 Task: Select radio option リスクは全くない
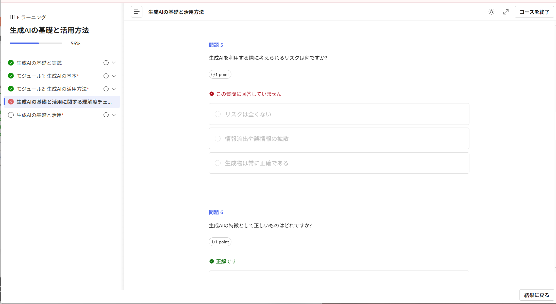(218, 114)
